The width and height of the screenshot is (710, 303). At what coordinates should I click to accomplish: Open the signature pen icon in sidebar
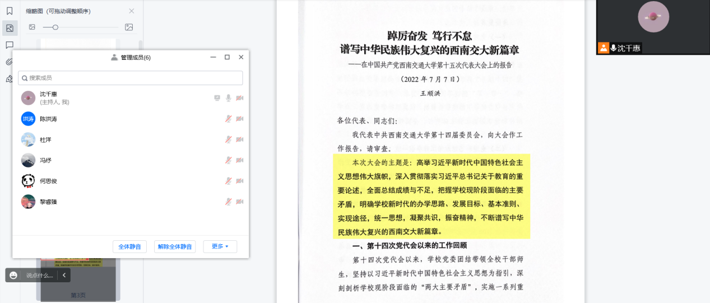point(9,79)
